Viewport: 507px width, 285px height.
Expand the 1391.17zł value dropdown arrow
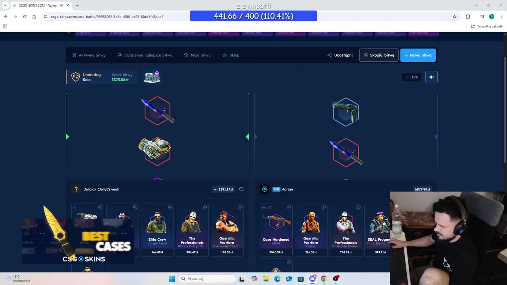pos(215,190)
